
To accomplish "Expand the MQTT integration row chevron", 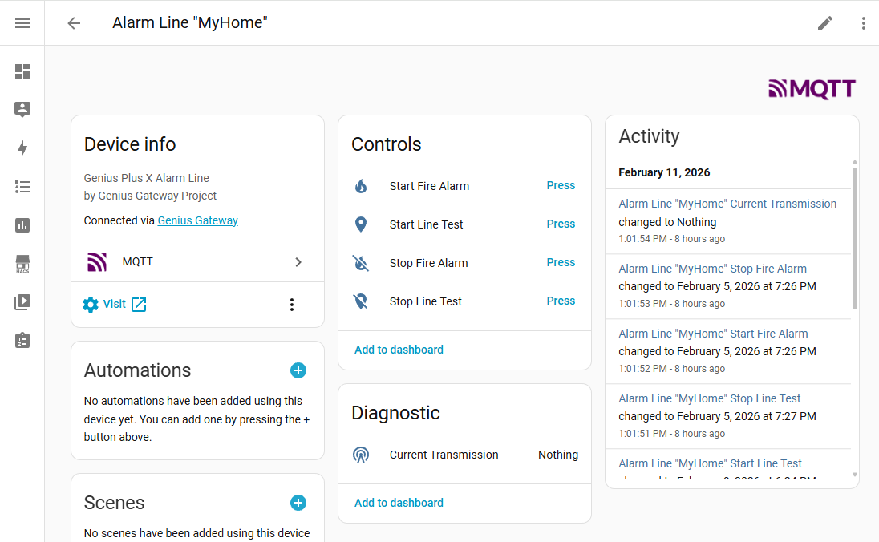I will pos(298,262).
